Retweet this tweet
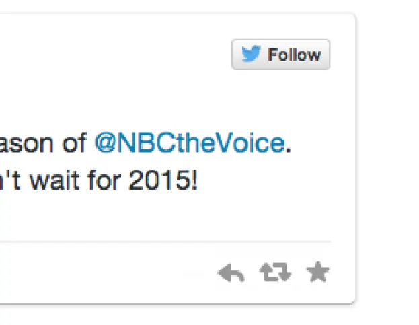Screen dimensions: 419x325 click(275, 273)
